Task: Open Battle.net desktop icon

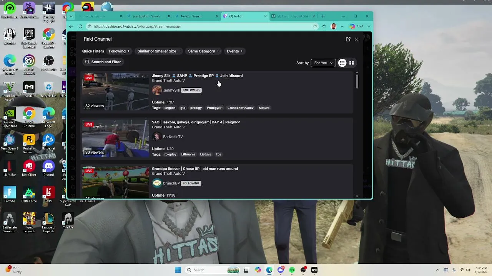Action: tap(48, 142)
